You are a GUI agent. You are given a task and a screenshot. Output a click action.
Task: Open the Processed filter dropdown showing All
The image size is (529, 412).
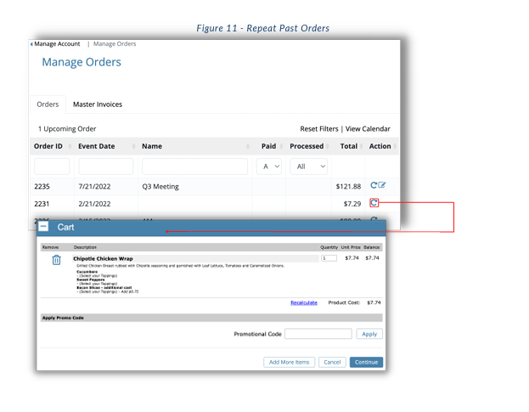(x=309, y=166)
